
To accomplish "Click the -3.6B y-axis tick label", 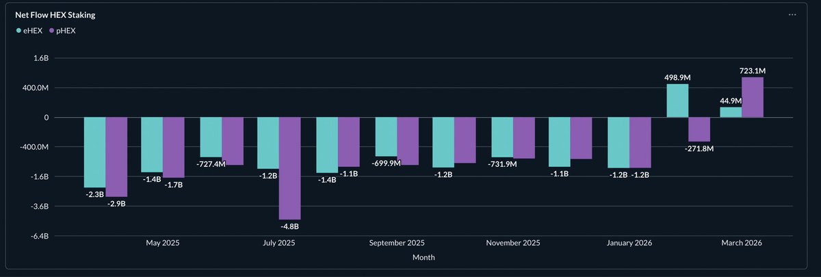I will coord(38,206).
